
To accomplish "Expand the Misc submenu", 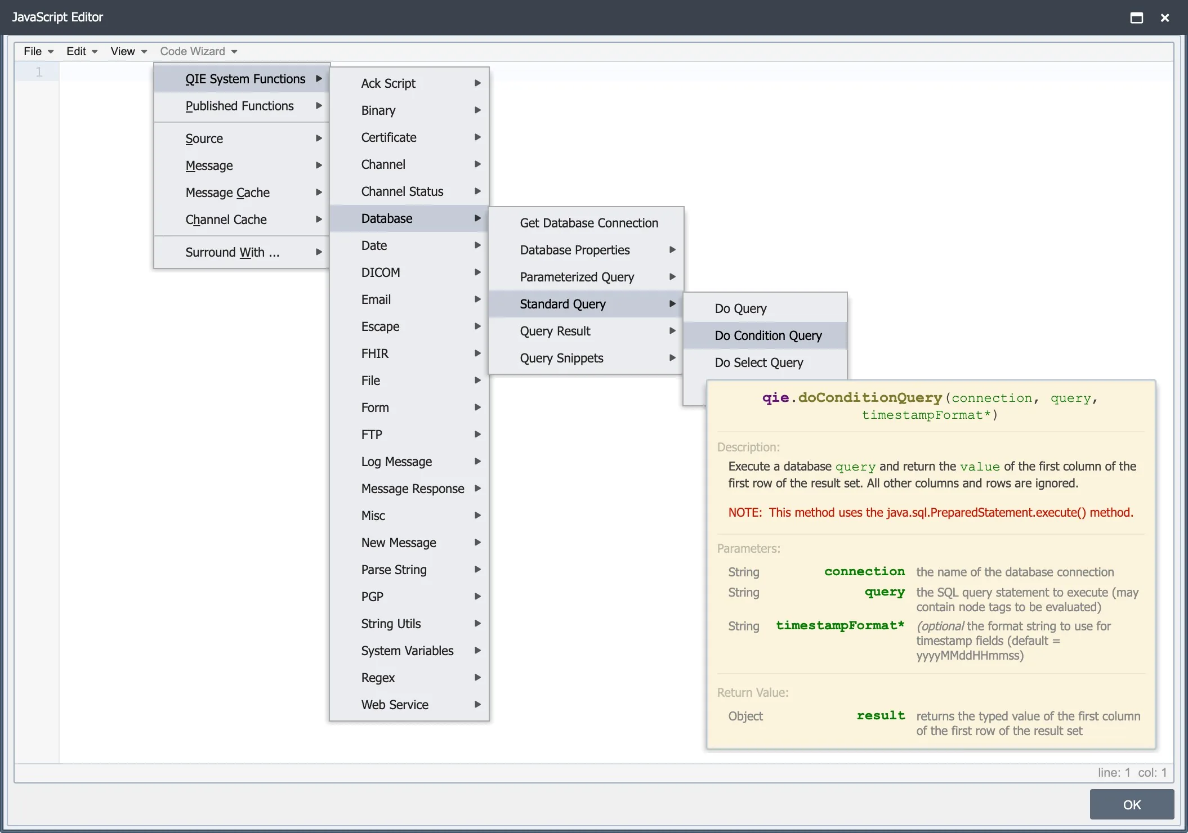I will coord(409,516).
